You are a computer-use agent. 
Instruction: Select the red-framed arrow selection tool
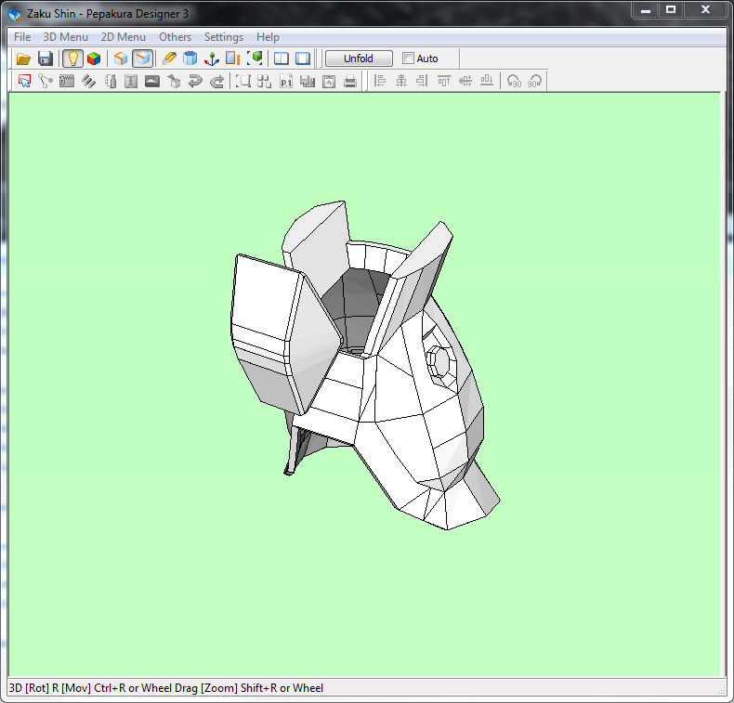pyautogui.click(x=24, y=81)
